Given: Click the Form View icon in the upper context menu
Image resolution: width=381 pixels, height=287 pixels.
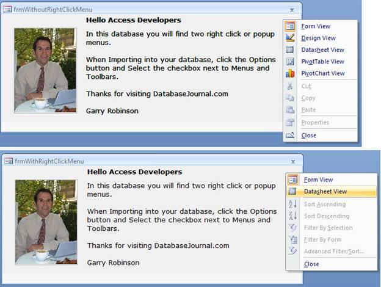Looking at the screenshot, I should pyautogui.click(x=290, y=26).
